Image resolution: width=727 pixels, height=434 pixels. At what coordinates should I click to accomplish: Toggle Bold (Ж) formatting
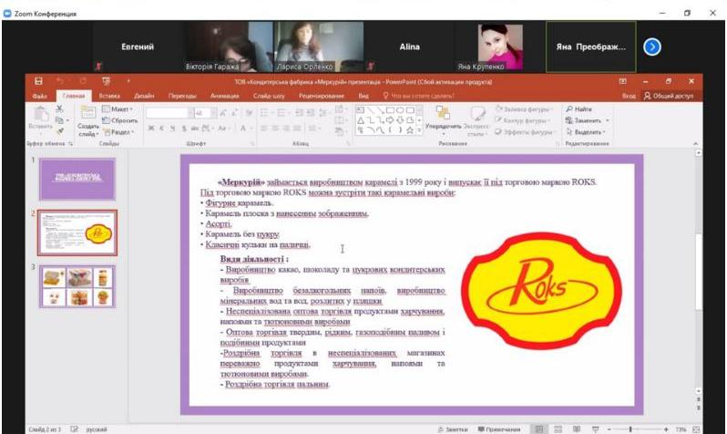pyautogui.click(x=151, y=129)
